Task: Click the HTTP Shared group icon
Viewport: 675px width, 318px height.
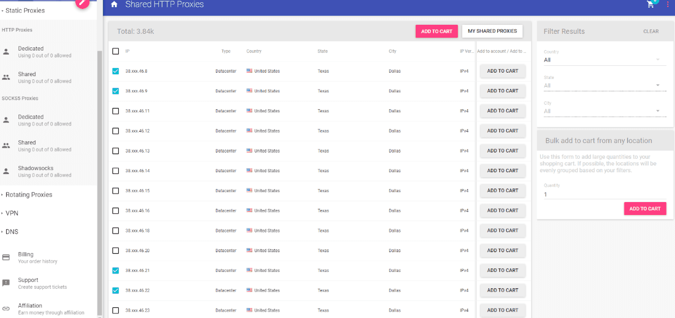Action: (x=6, y=77)
